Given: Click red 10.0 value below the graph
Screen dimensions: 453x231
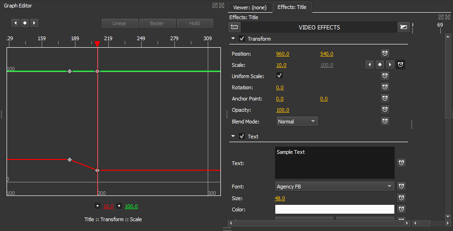Looking at the screenshot, I should (108, 206).
